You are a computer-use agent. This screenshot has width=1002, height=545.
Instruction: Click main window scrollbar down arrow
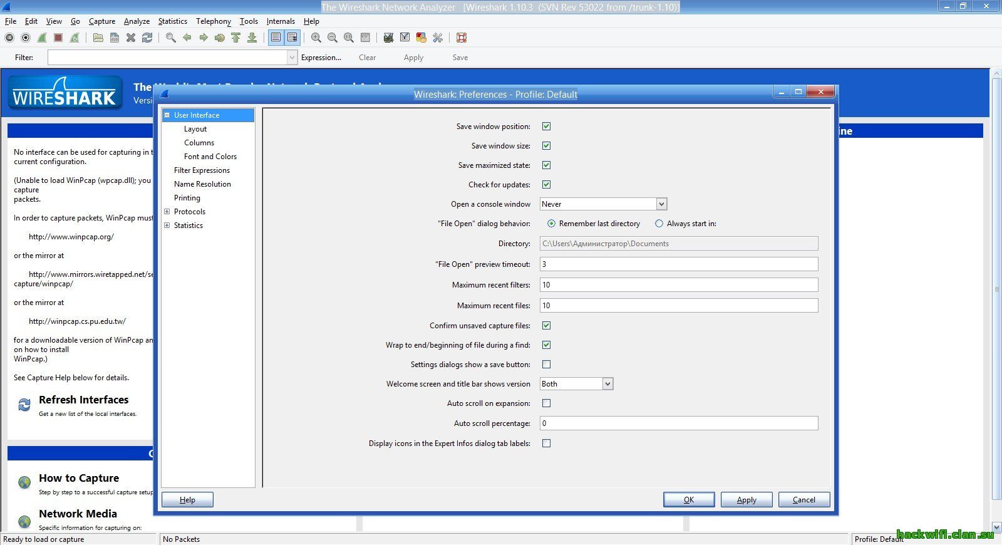point(996,527)
